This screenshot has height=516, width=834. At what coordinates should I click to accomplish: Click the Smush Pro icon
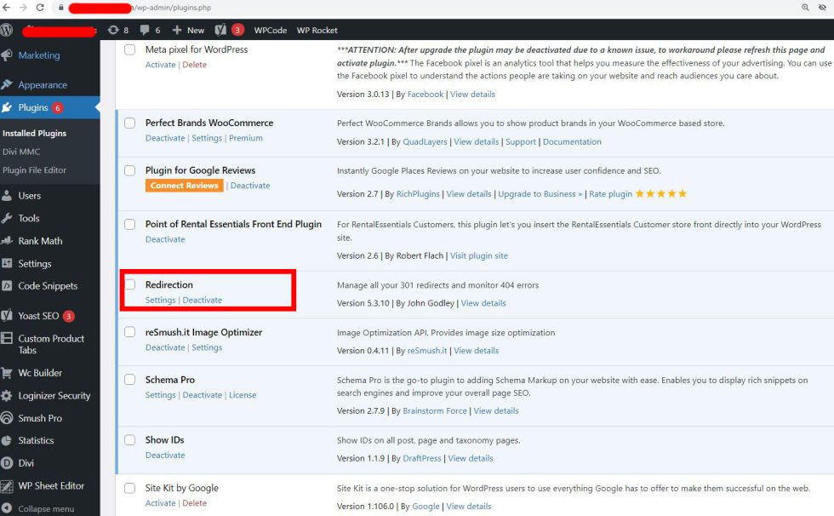7,418
